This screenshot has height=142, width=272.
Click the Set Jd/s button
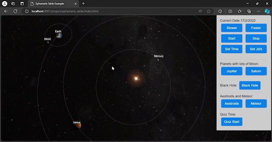coord(256,49)
